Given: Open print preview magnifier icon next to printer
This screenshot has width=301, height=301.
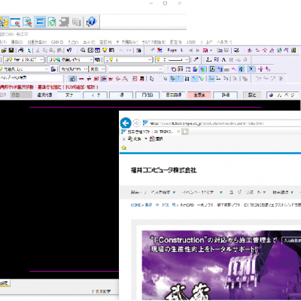Looking at the screenshot, I should point(29,50).
